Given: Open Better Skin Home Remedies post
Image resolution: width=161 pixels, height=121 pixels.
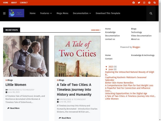Looking at the screenshot, I should (x=119, y=83).
